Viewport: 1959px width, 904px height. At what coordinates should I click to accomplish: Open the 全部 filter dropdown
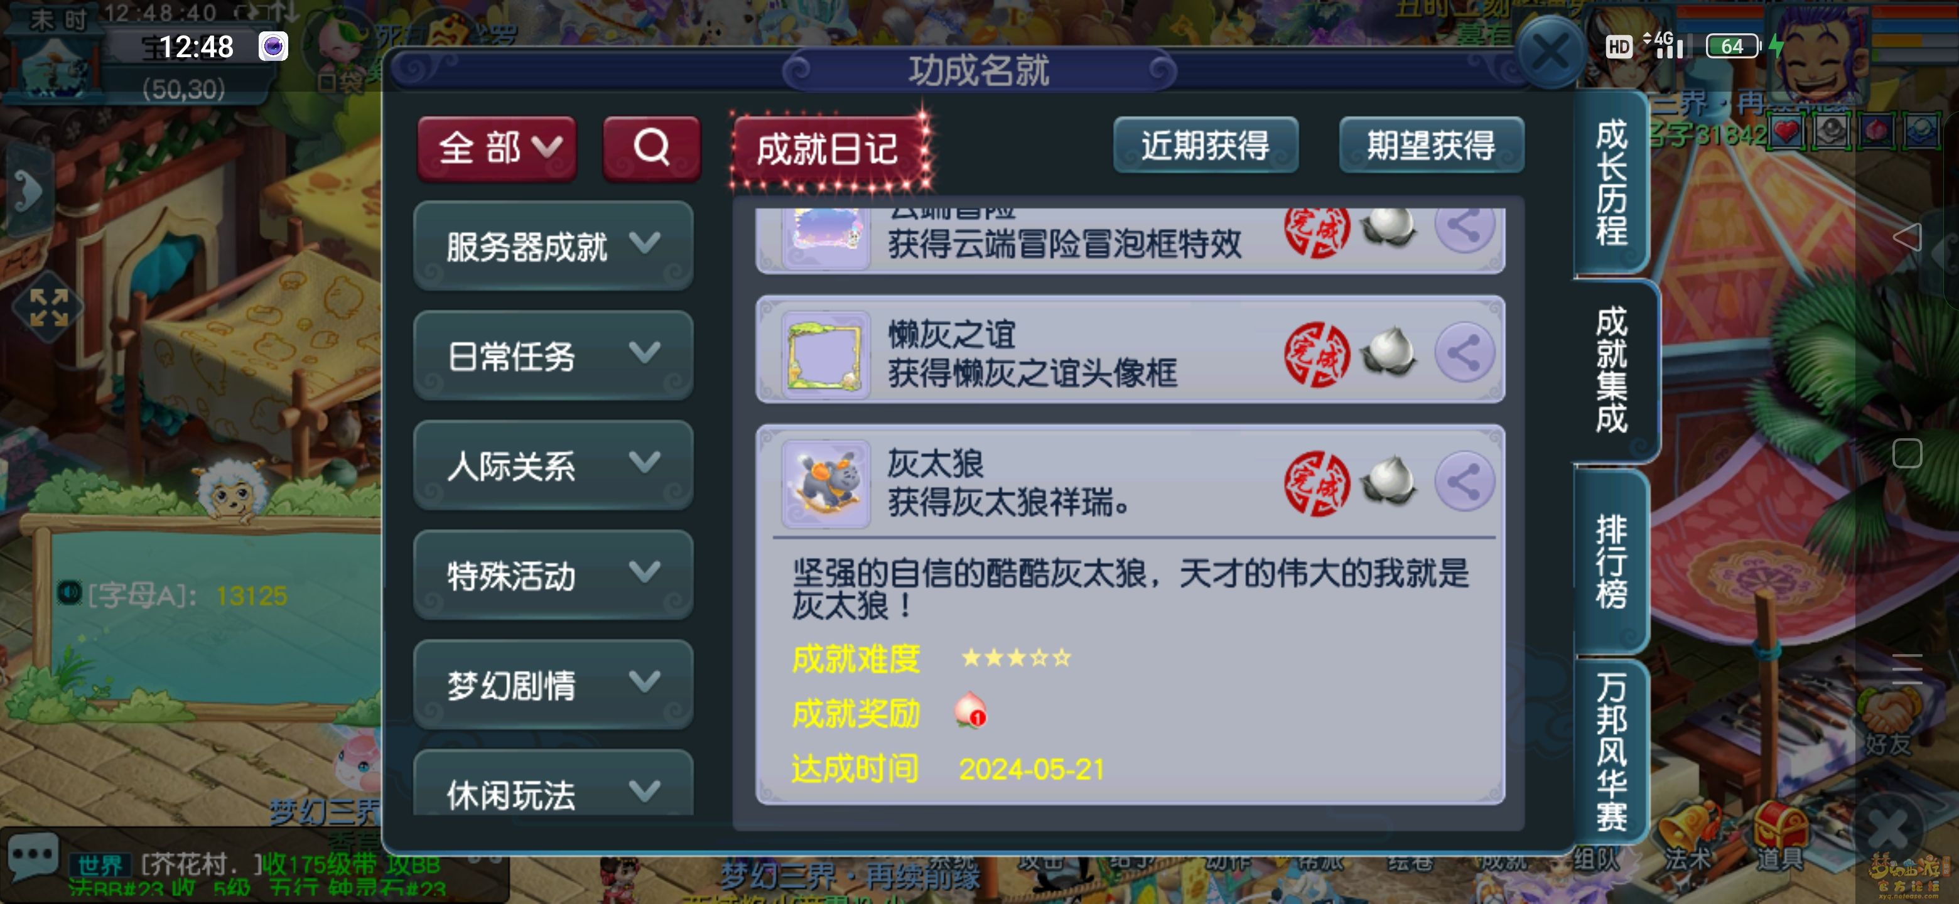click(x=497, y=148)
